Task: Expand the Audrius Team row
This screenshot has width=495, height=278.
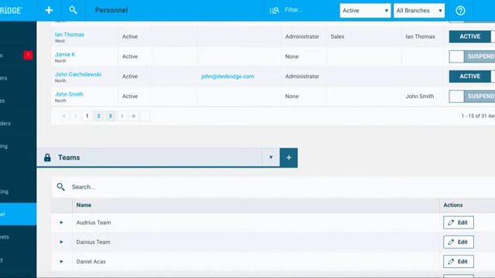Action: click(62, 222)
